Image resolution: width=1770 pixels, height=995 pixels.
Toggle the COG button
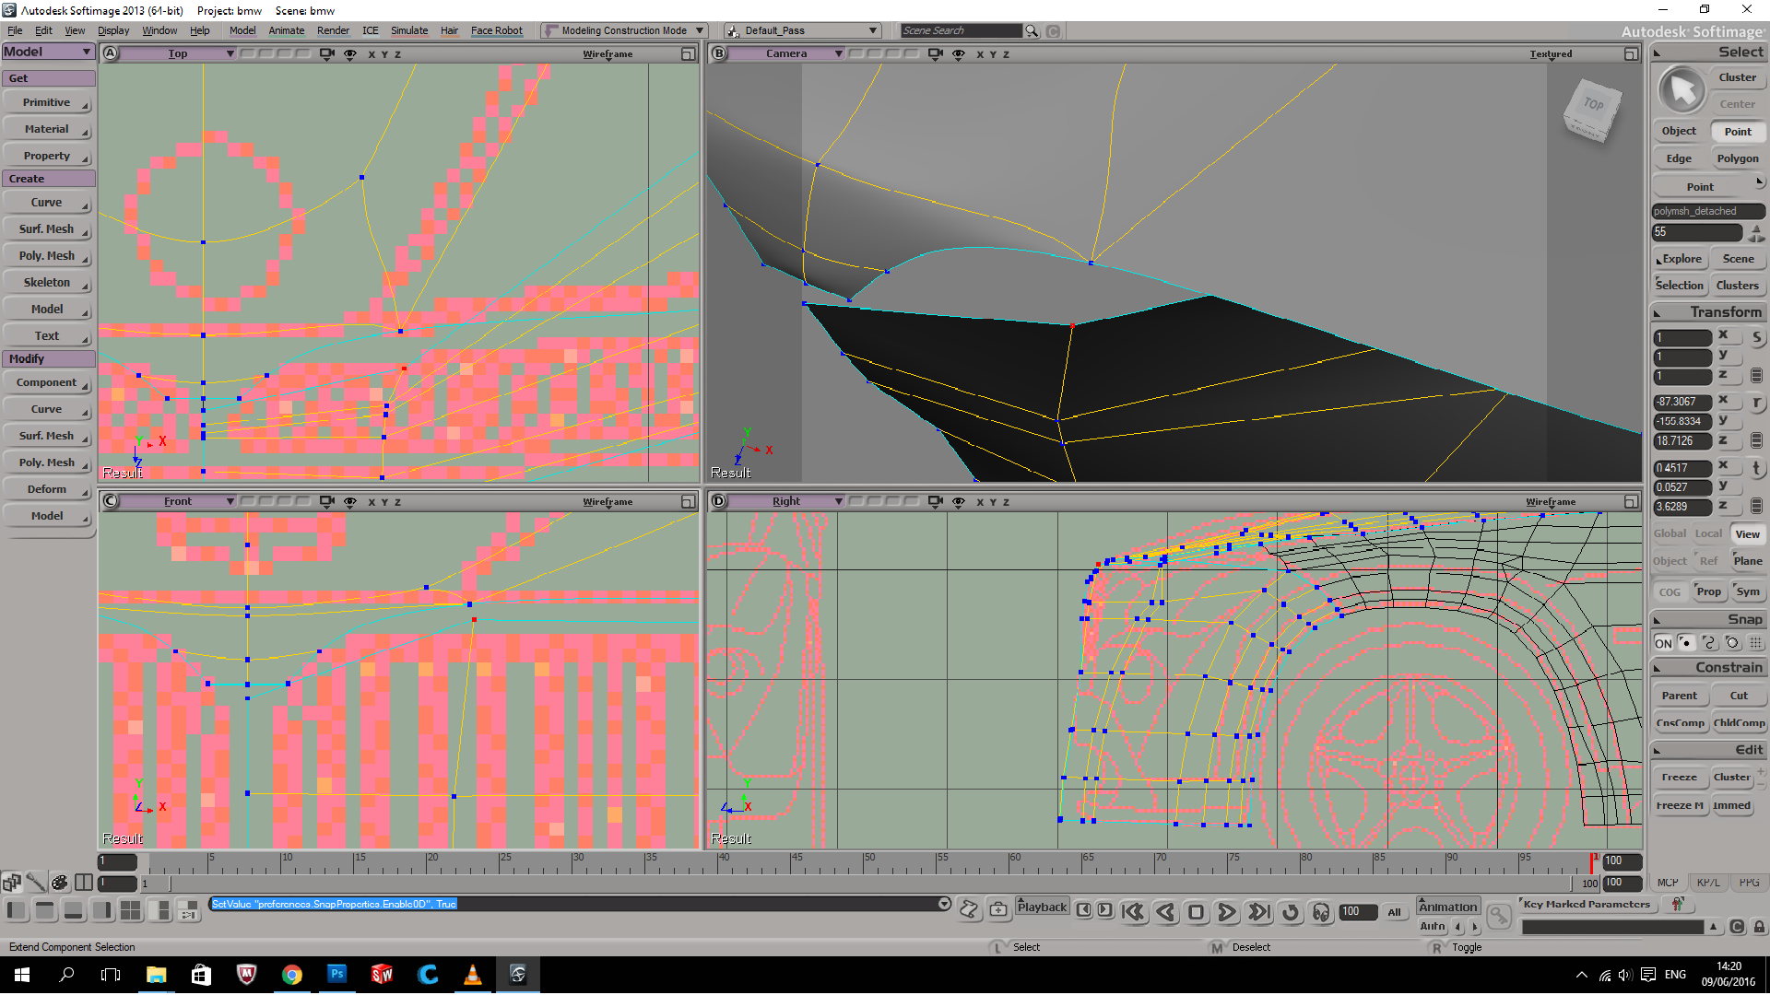click(x=1670, y=591)
